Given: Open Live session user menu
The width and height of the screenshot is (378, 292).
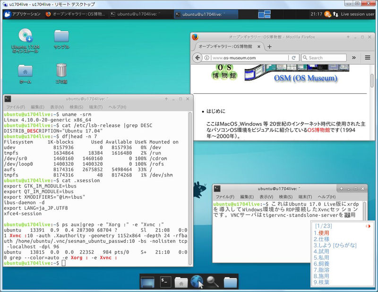Looking at the screenshot, I should pos(357,14).
